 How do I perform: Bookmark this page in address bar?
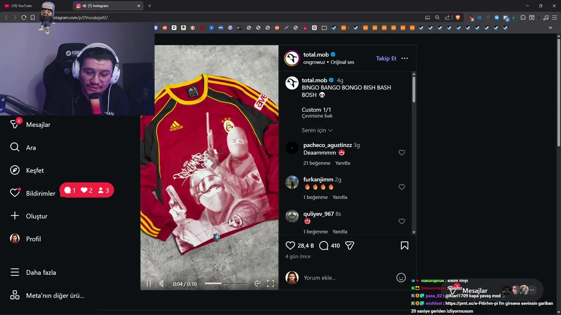[x=32, y=17]
